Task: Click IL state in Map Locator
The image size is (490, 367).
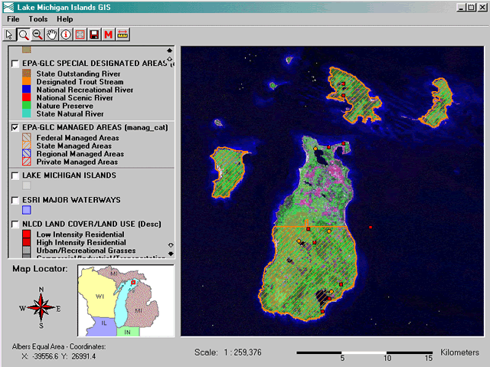Action: click(101, 326)
